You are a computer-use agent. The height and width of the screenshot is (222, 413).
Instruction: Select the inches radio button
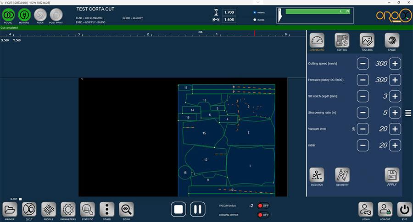point(255,20)
